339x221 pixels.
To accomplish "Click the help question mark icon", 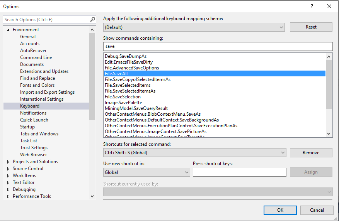I will 312,6.
